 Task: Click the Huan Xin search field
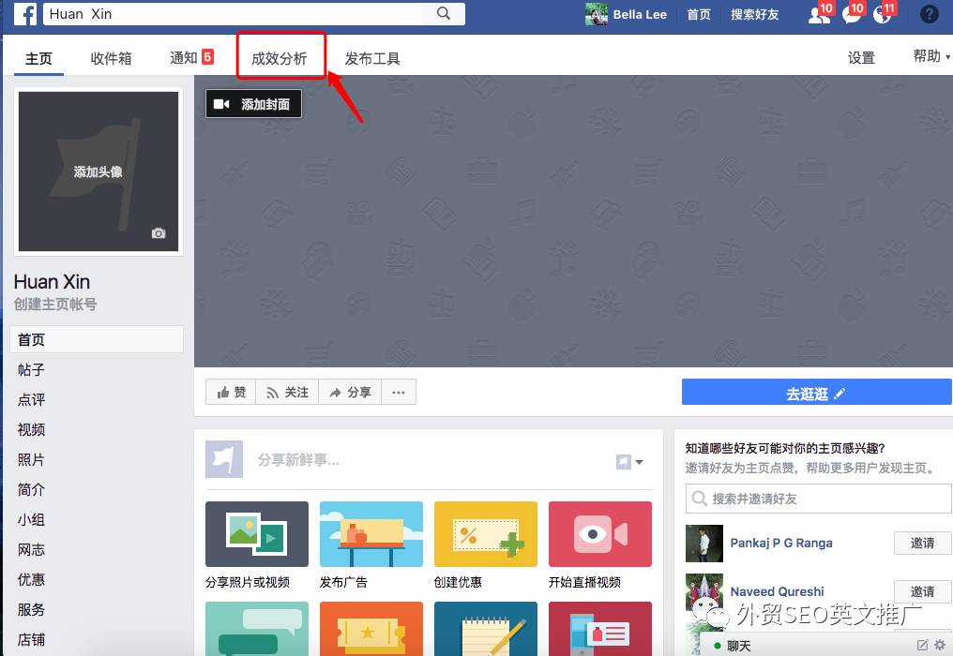tap(234, 13)
